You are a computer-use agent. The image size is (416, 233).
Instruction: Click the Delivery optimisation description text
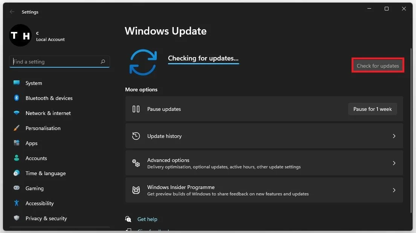point(224,167)
